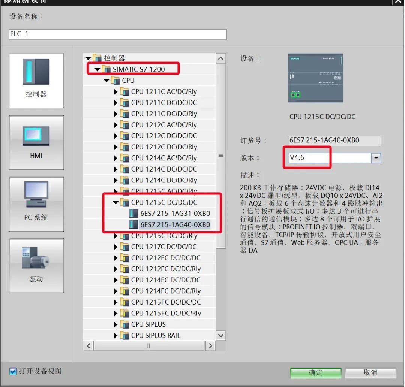Click the 设备名称 PLC_1 input field

click(x=118, y=34)
